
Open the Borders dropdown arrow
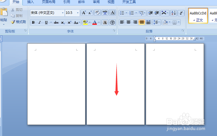click(179, 22)
